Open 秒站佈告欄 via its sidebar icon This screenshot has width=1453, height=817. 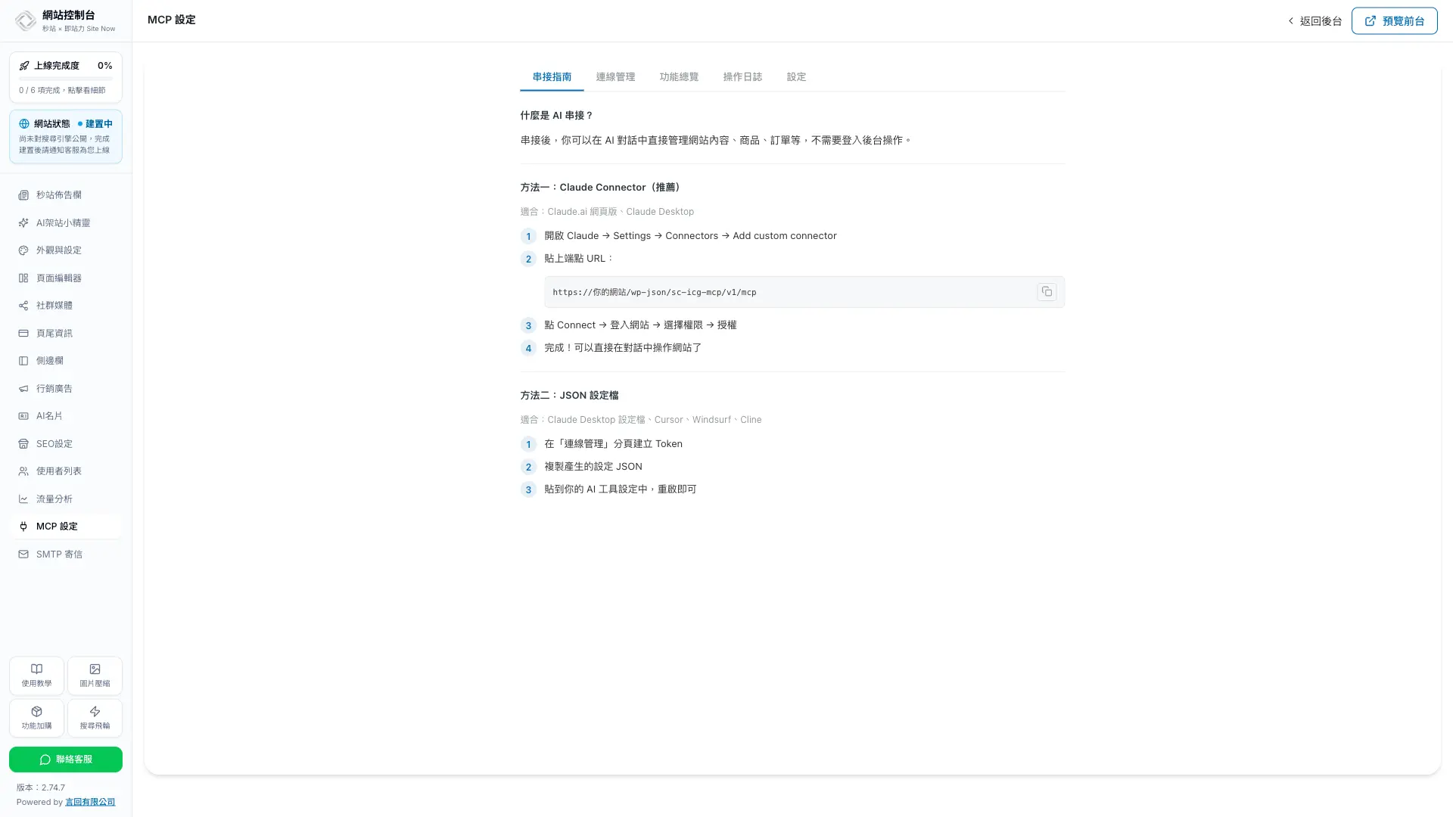(x=23, y=195)
